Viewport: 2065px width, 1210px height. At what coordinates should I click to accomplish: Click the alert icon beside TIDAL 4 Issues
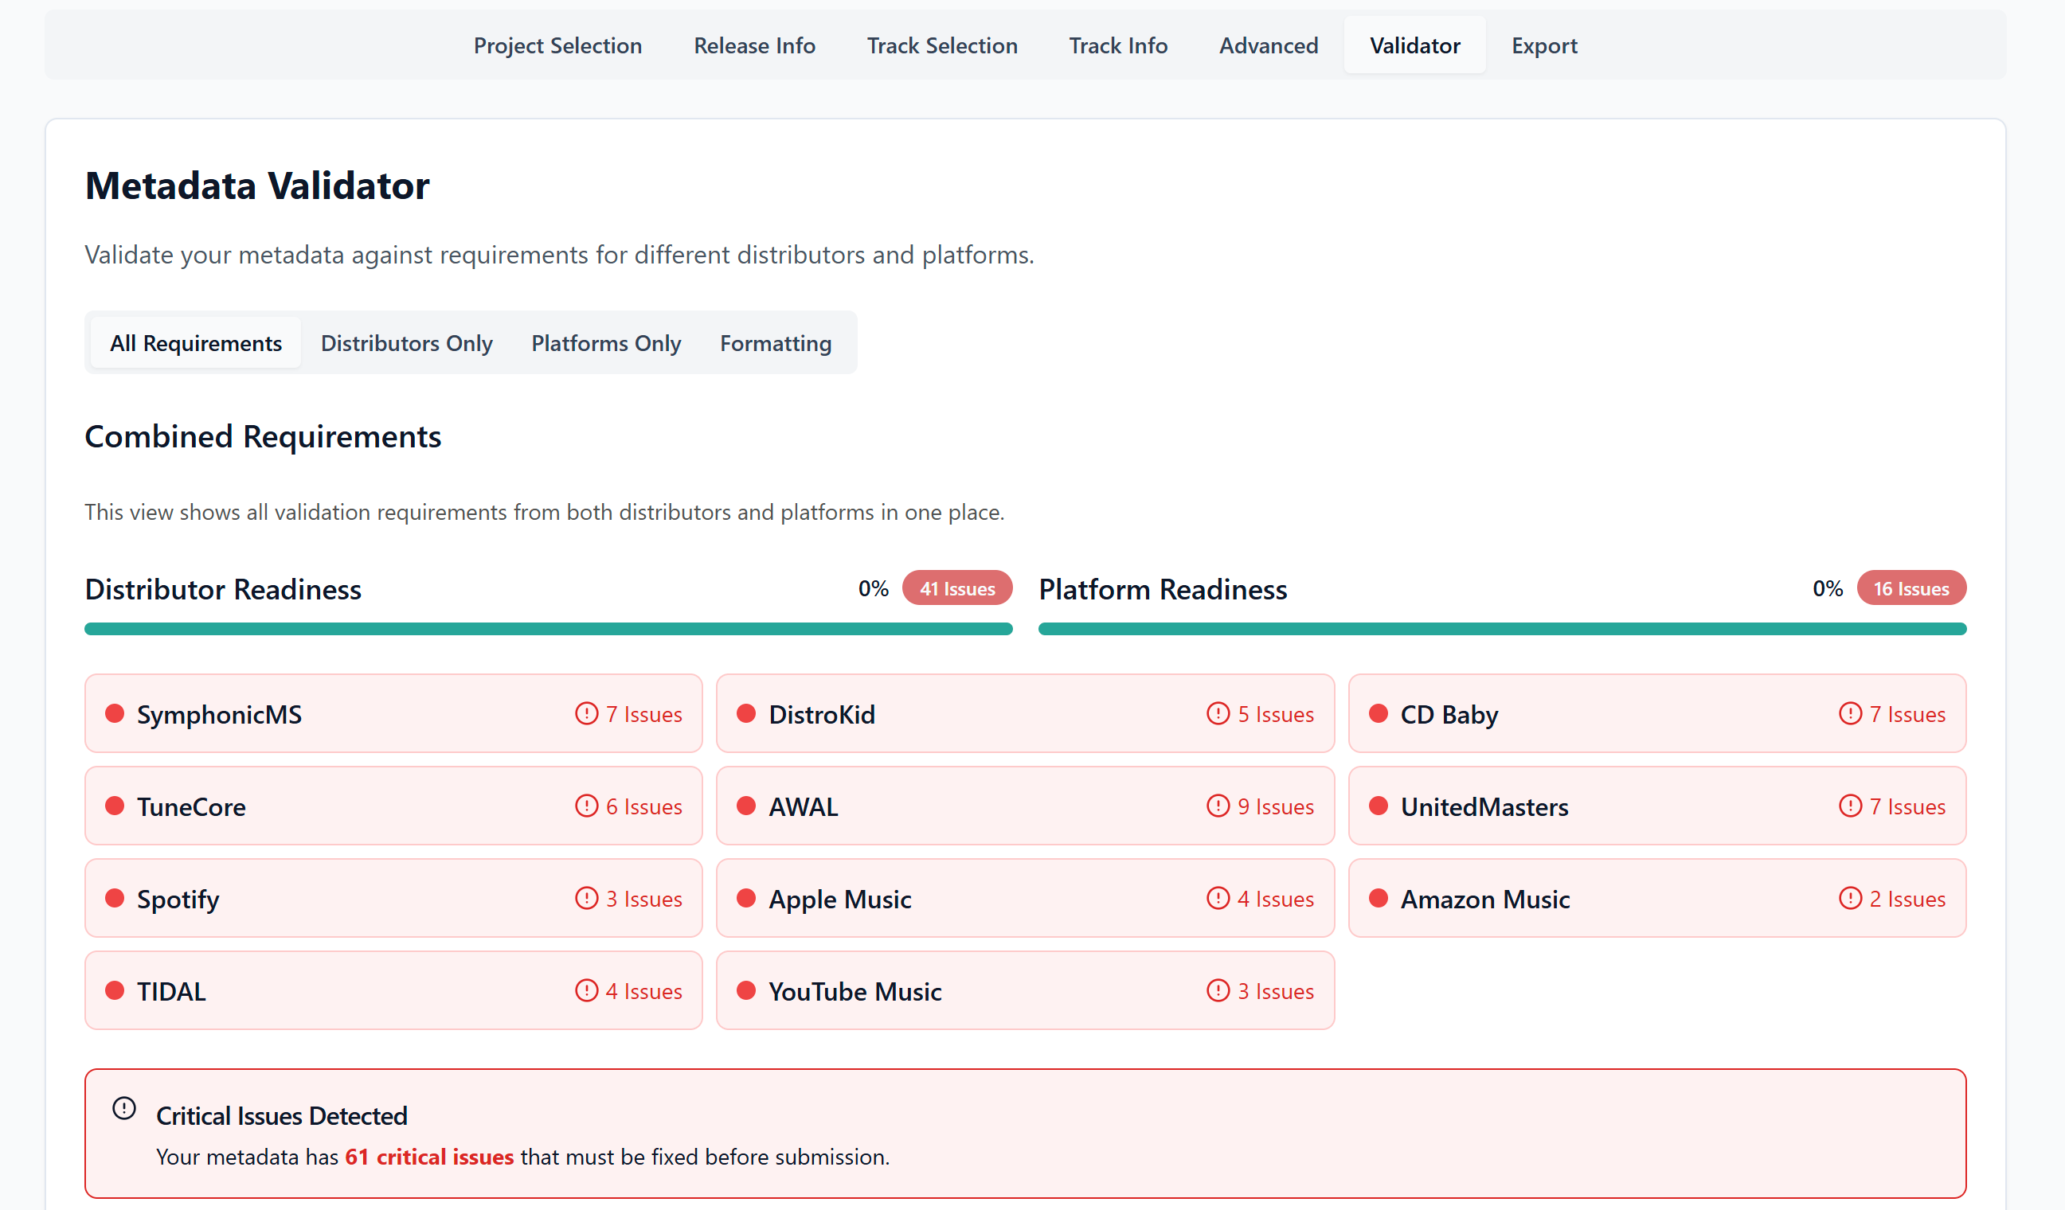587,991
